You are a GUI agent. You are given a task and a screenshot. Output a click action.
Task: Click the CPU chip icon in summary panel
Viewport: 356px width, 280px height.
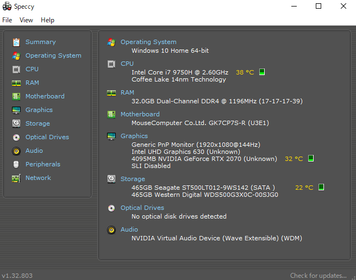111,64
